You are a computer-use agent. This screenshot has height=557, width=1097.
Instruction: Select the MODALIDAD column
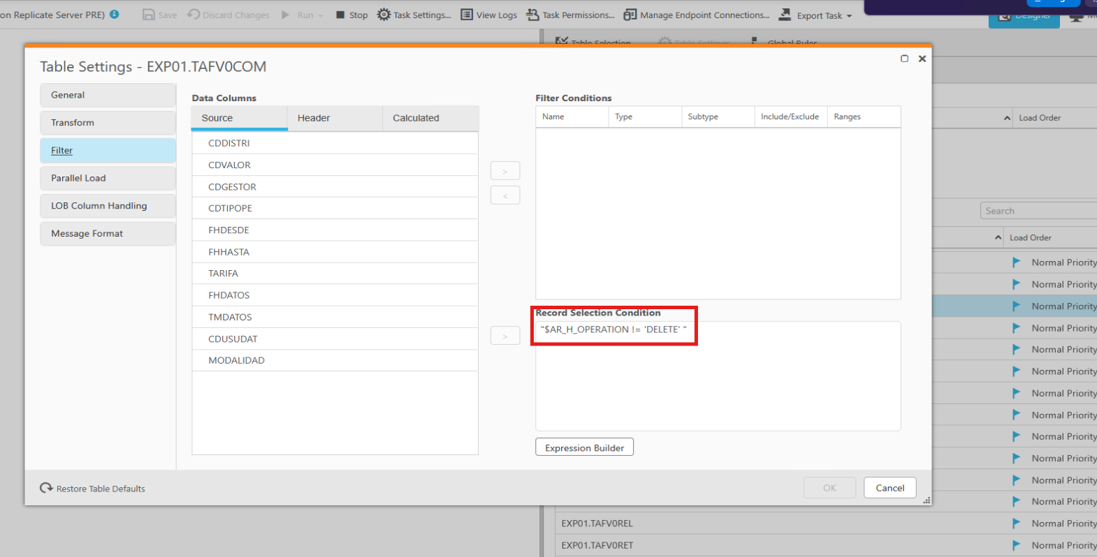click(335, 360)
